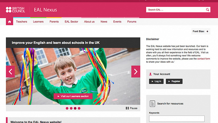The image size is (218, 123).
Task: Focus the Keywords input field
Action: coord(177,119)
